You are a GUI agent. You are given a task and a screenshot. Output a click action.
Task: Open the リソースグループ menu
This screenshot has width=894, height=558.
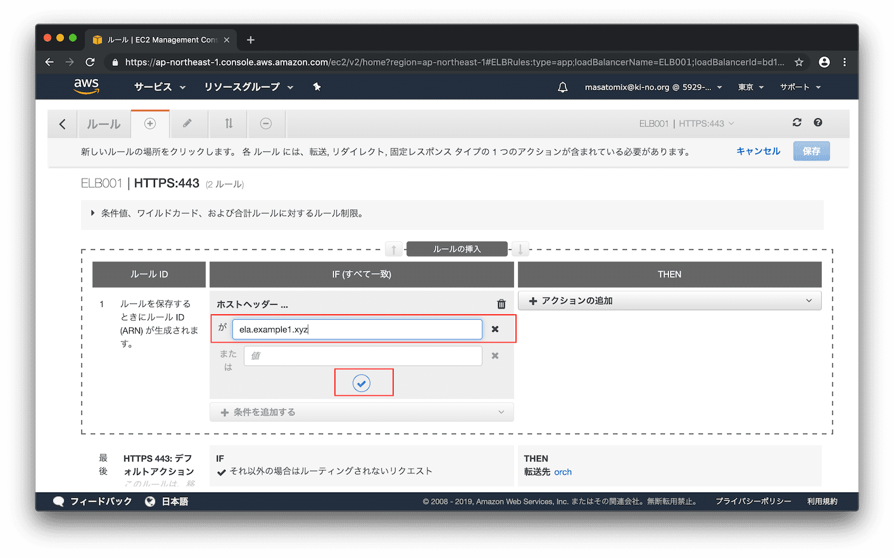coord(249,87)
